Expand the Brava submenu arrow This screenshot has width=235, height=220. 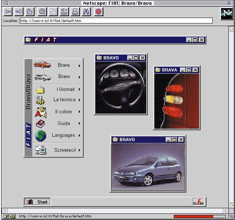[x=79, y=66]
